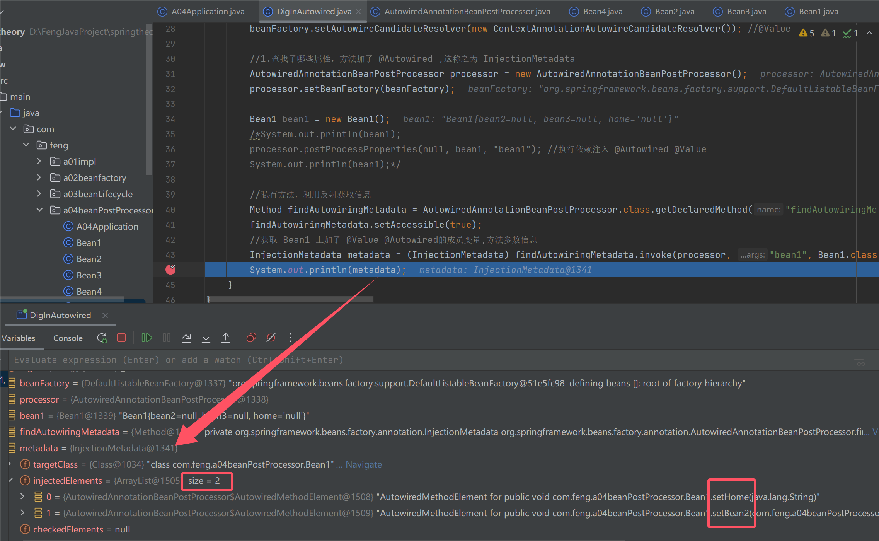879x541 pixels.
Task: Open A04Application class in project tree
Action: [x=101, y=227]
